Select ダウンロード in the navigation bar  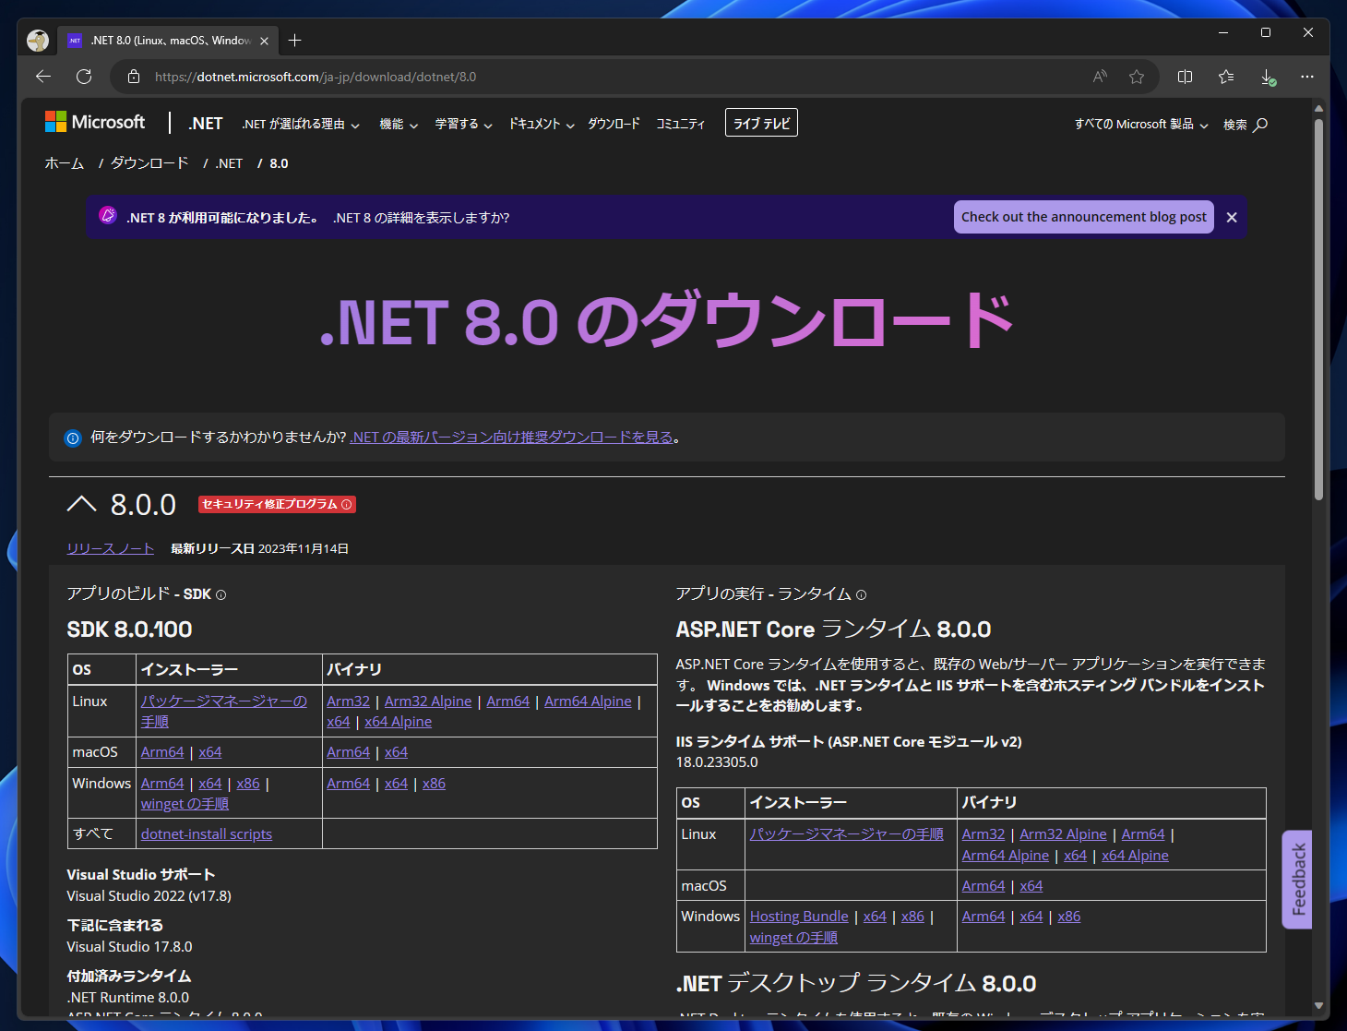(614, 125)
